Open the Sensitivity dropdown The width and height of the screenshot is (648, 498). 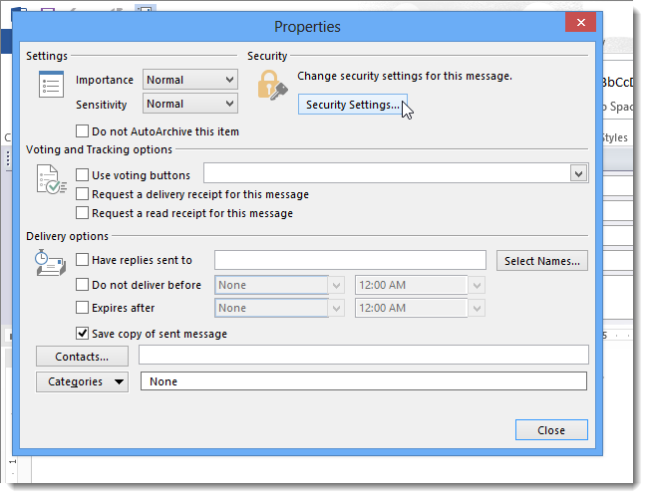click(x=190, y=104)
